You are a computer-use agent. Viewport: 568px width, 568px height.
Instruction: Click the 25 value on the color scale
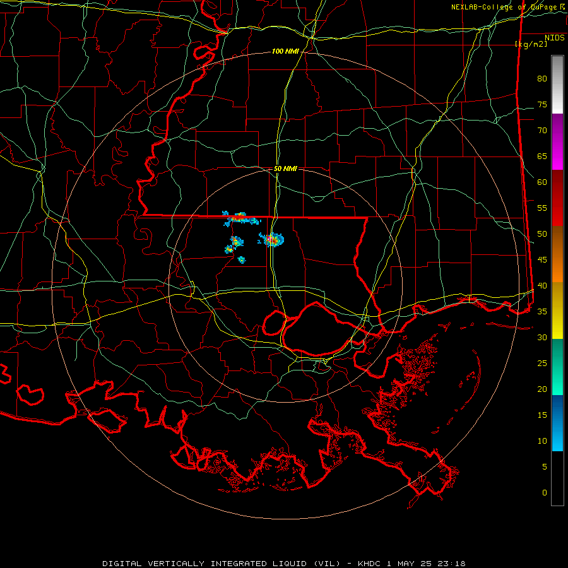(542, 364)
